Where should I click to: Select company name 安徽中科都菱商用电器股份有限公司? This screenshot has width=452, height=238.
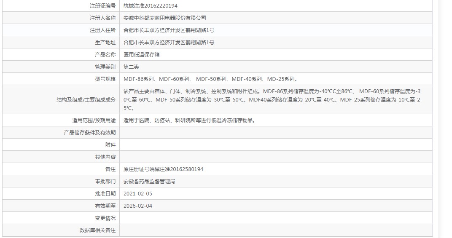[x=164, y=18]
